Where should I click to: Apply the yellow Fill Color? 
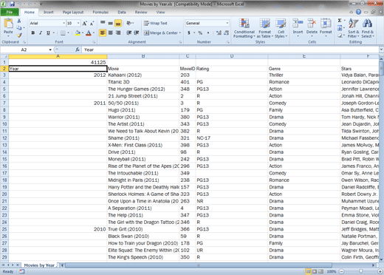(x=78, y=33)
